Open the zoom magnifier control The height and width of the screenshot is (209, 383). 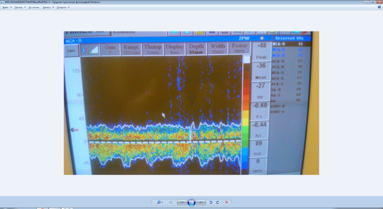point(159,202)
